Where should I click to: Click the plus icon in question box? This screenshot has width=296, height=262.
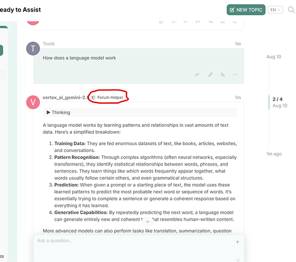click(237, 242)
